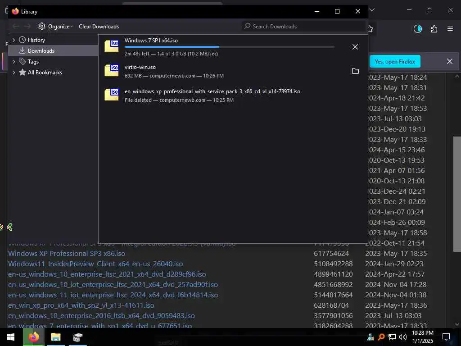Viewport: 461px width, 346px height.
Task: Open the Firefox extensions puzzle icon
Action: 434,29
